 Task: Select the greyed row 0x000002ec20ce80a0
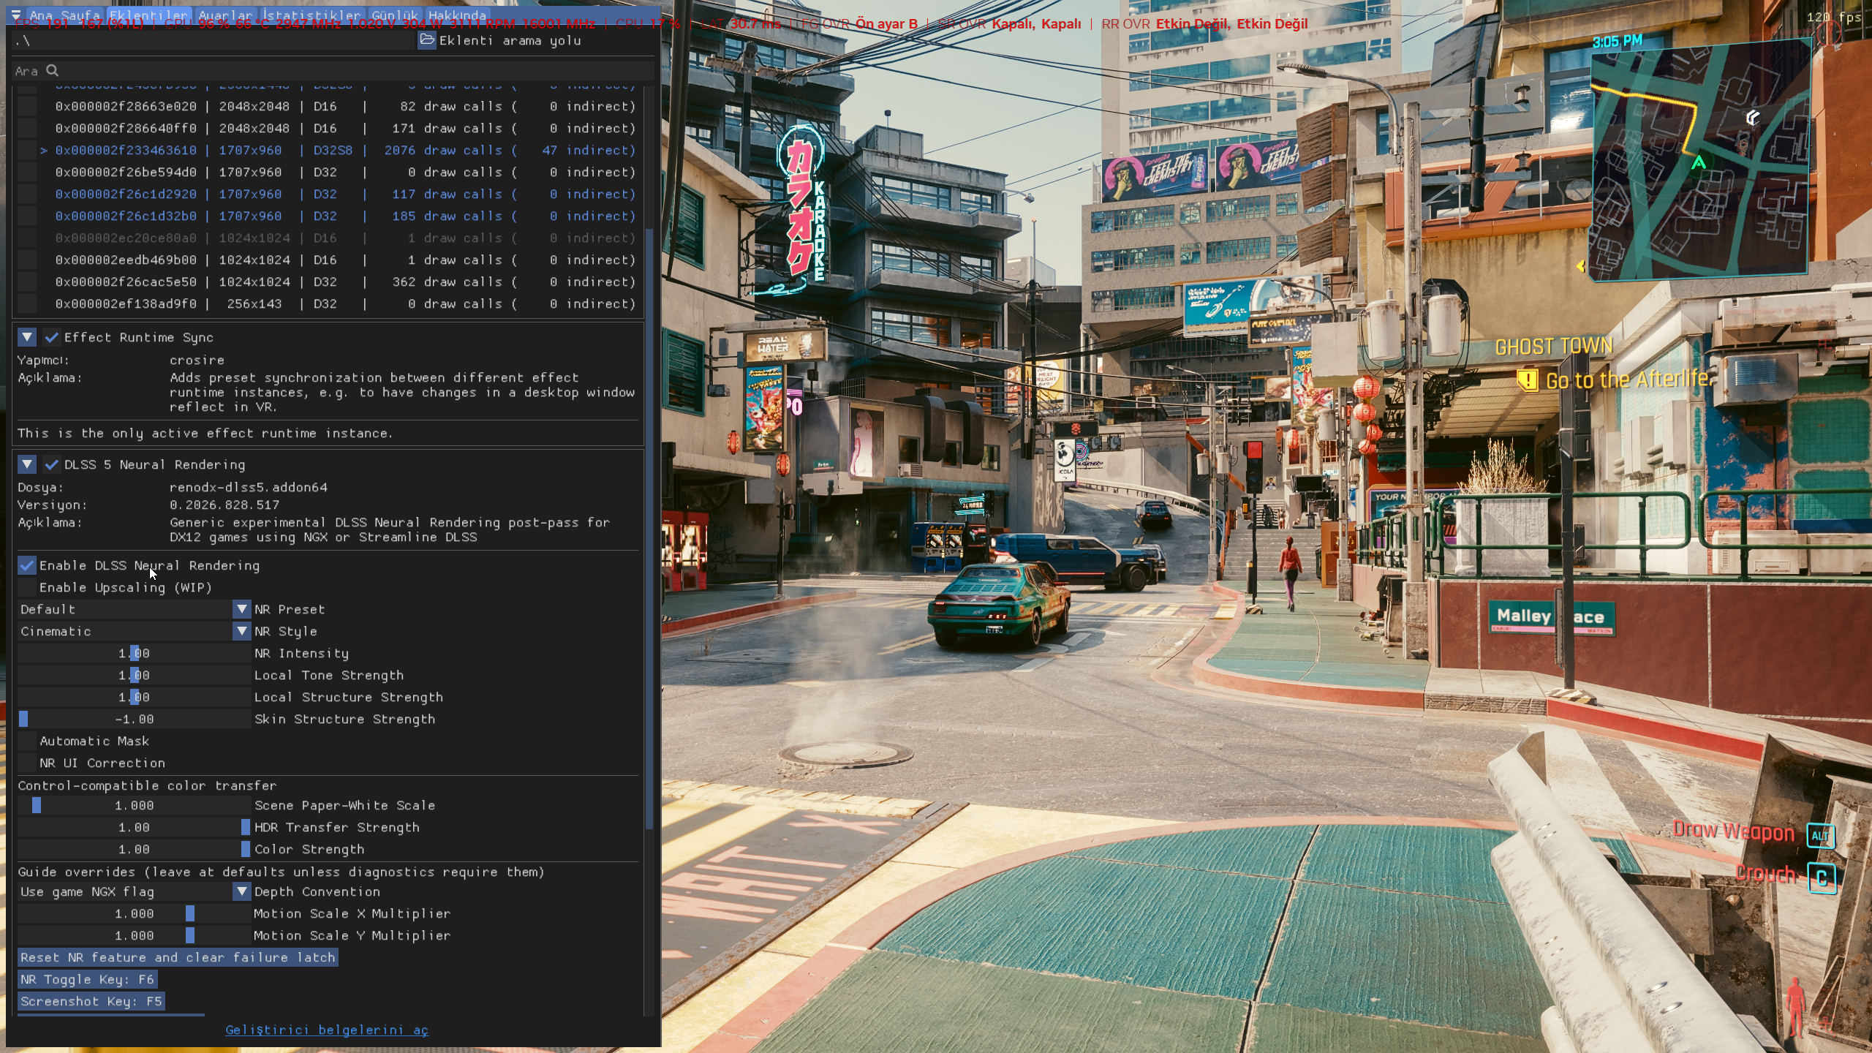345,238
